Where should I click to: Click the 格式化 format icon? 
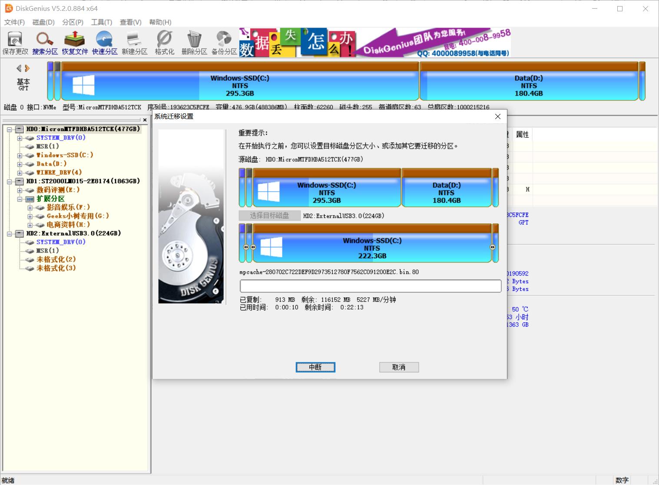click(164, 43)
